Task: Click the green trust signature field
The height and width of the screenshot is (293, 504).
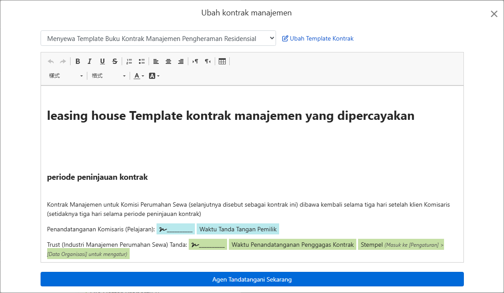Action: 208,245
